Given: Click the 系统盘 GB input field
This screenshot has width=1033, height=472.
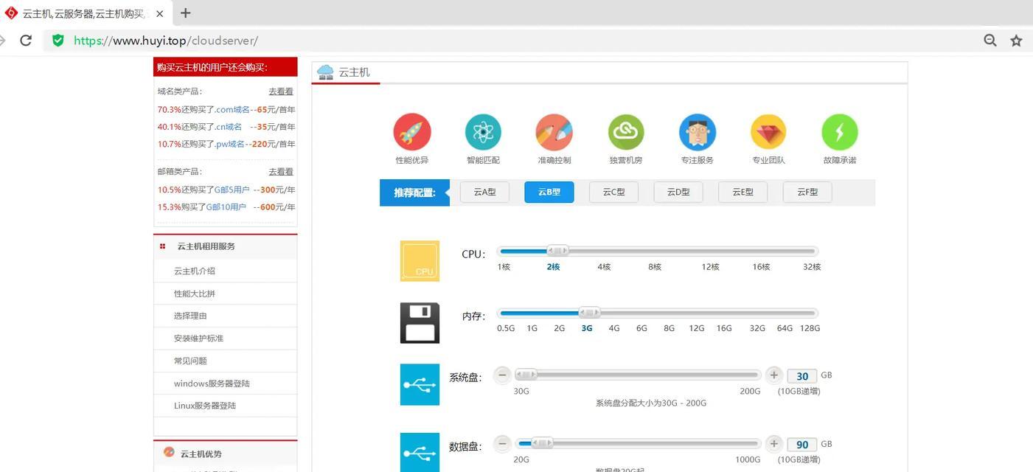Looking at the screenshot, I should click(x=802, y=376).
